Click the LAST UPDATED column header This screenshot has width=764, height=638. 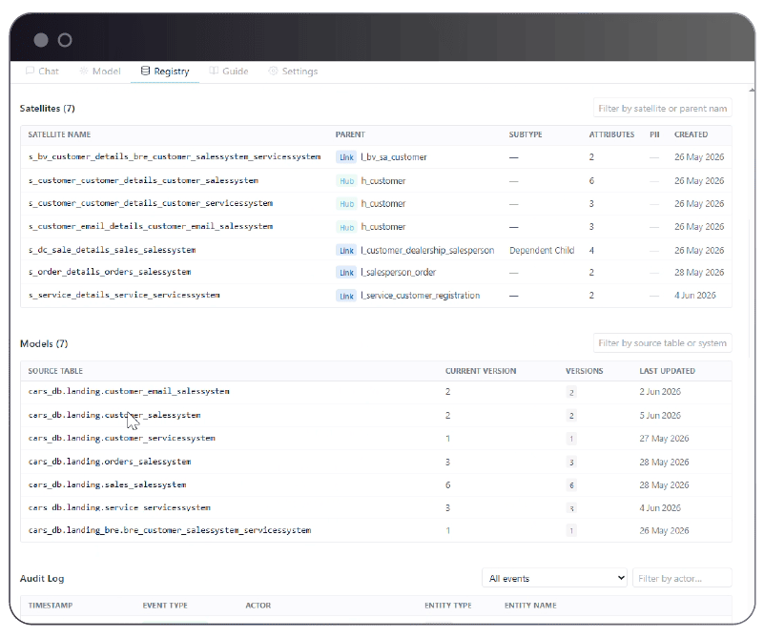667,371
